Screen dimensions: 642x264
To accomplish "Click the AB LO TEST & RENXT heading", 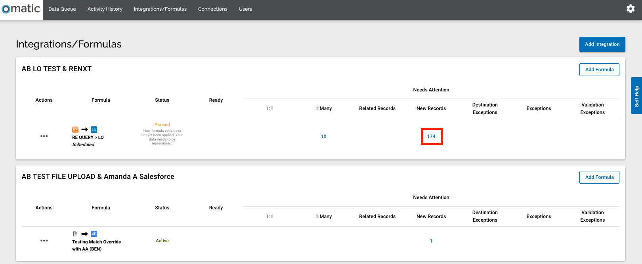I will 57,69.
